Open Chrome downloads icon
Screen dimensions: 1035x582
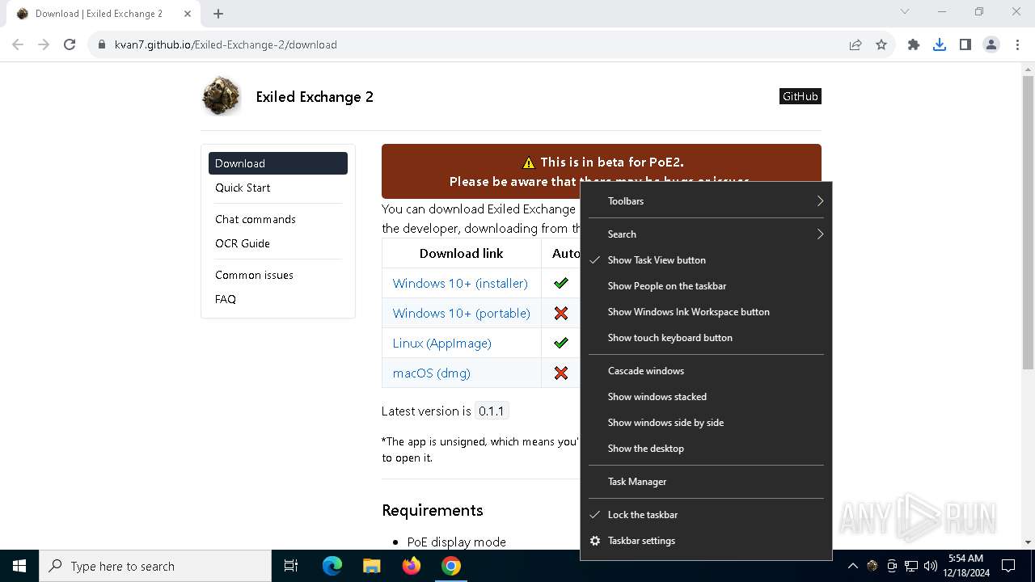click(x=940, y=44)
